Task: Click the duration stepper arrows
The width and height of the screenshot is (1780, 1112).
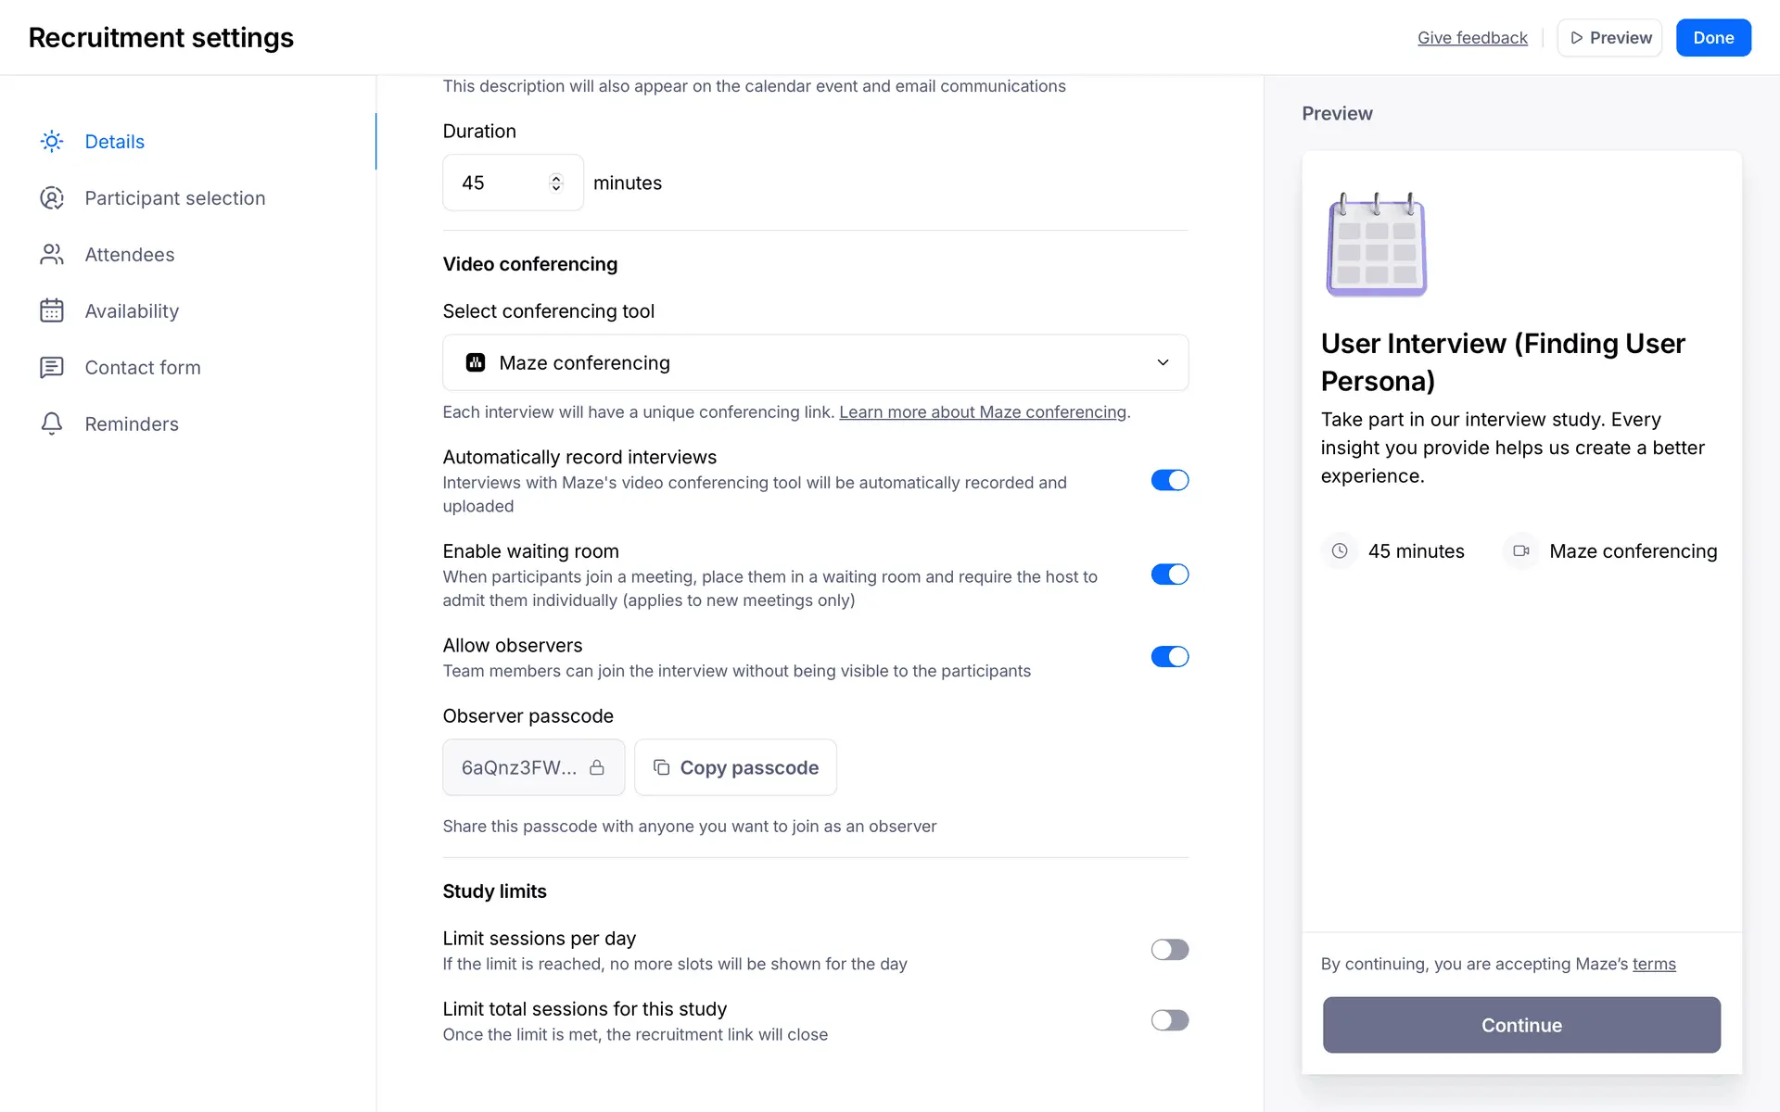Action: pos(556,183)
